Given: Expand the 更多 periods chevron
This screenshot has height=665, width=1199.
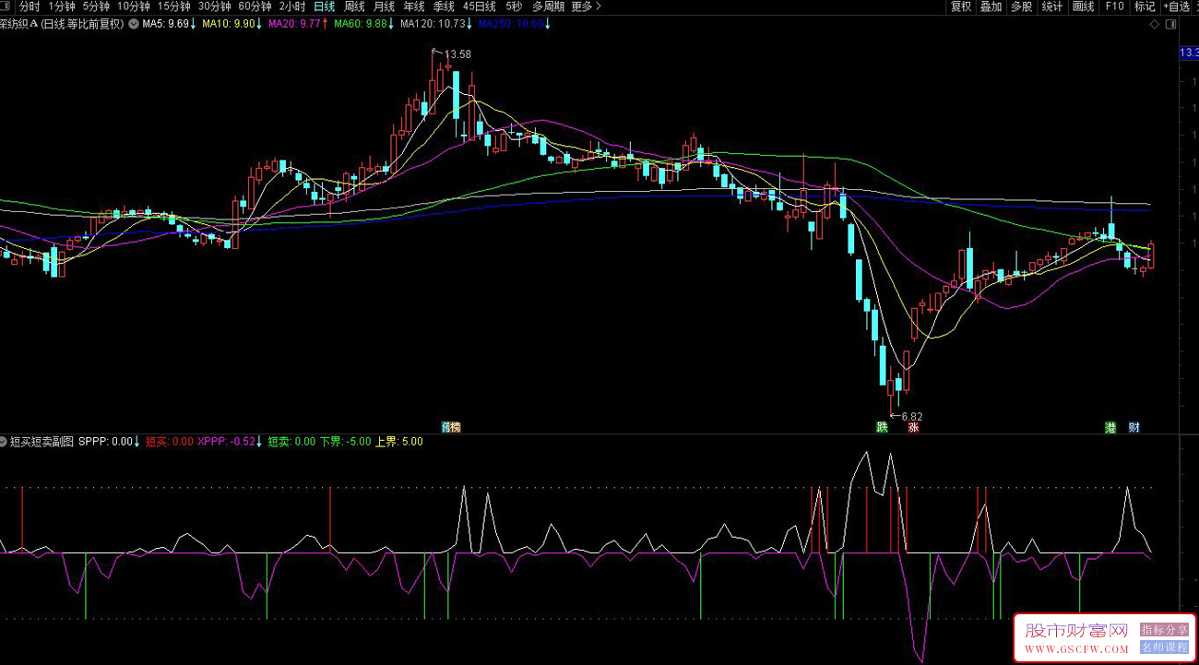Looking at the screenshot, I should (x=586, y=6).
